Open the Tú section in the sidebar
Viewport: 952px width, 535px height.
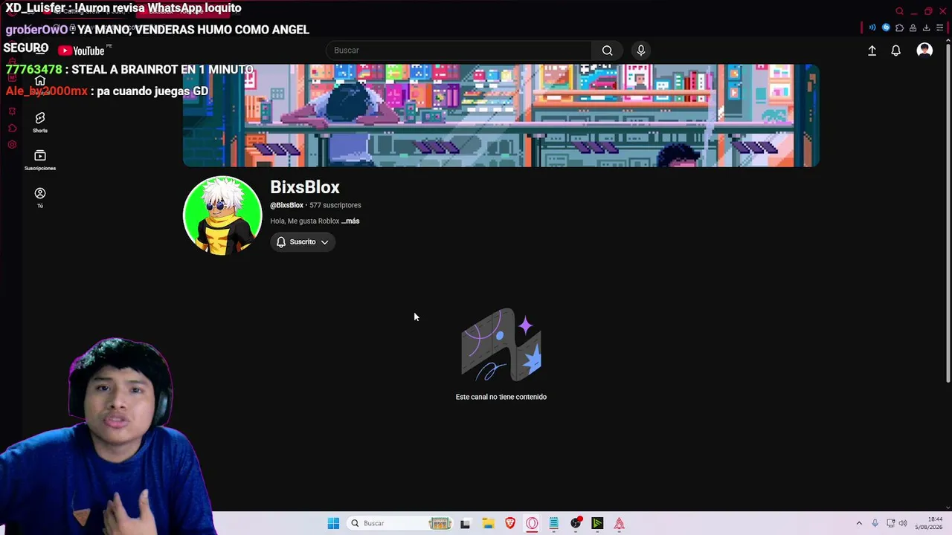[x=40, y=198]
